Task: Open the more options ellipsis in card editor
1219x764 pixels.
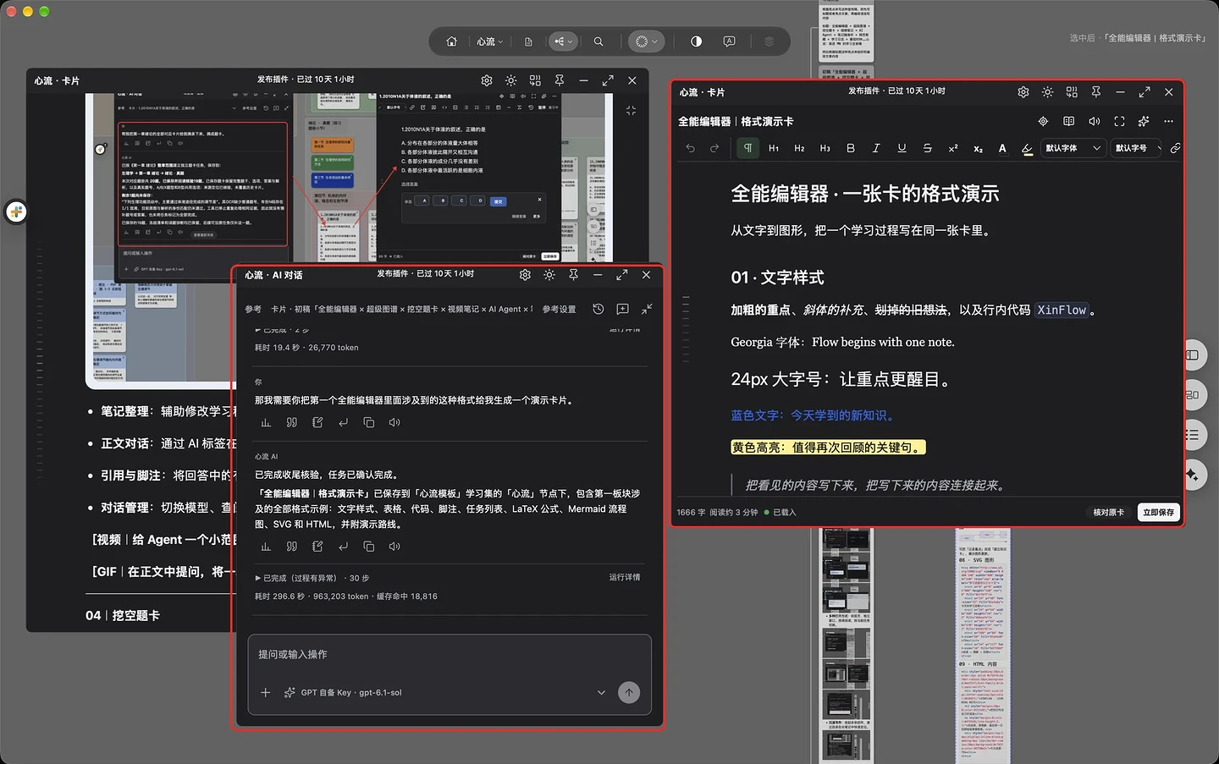Action: [1169, 121]
